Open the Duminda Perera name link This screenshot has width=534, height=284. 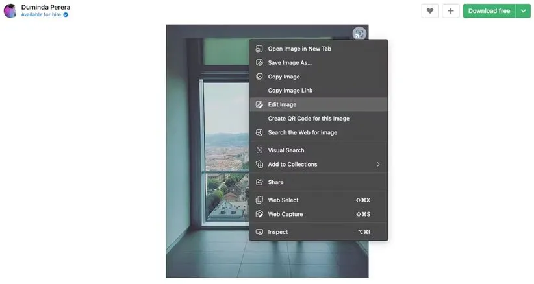(x=45, y=7)
